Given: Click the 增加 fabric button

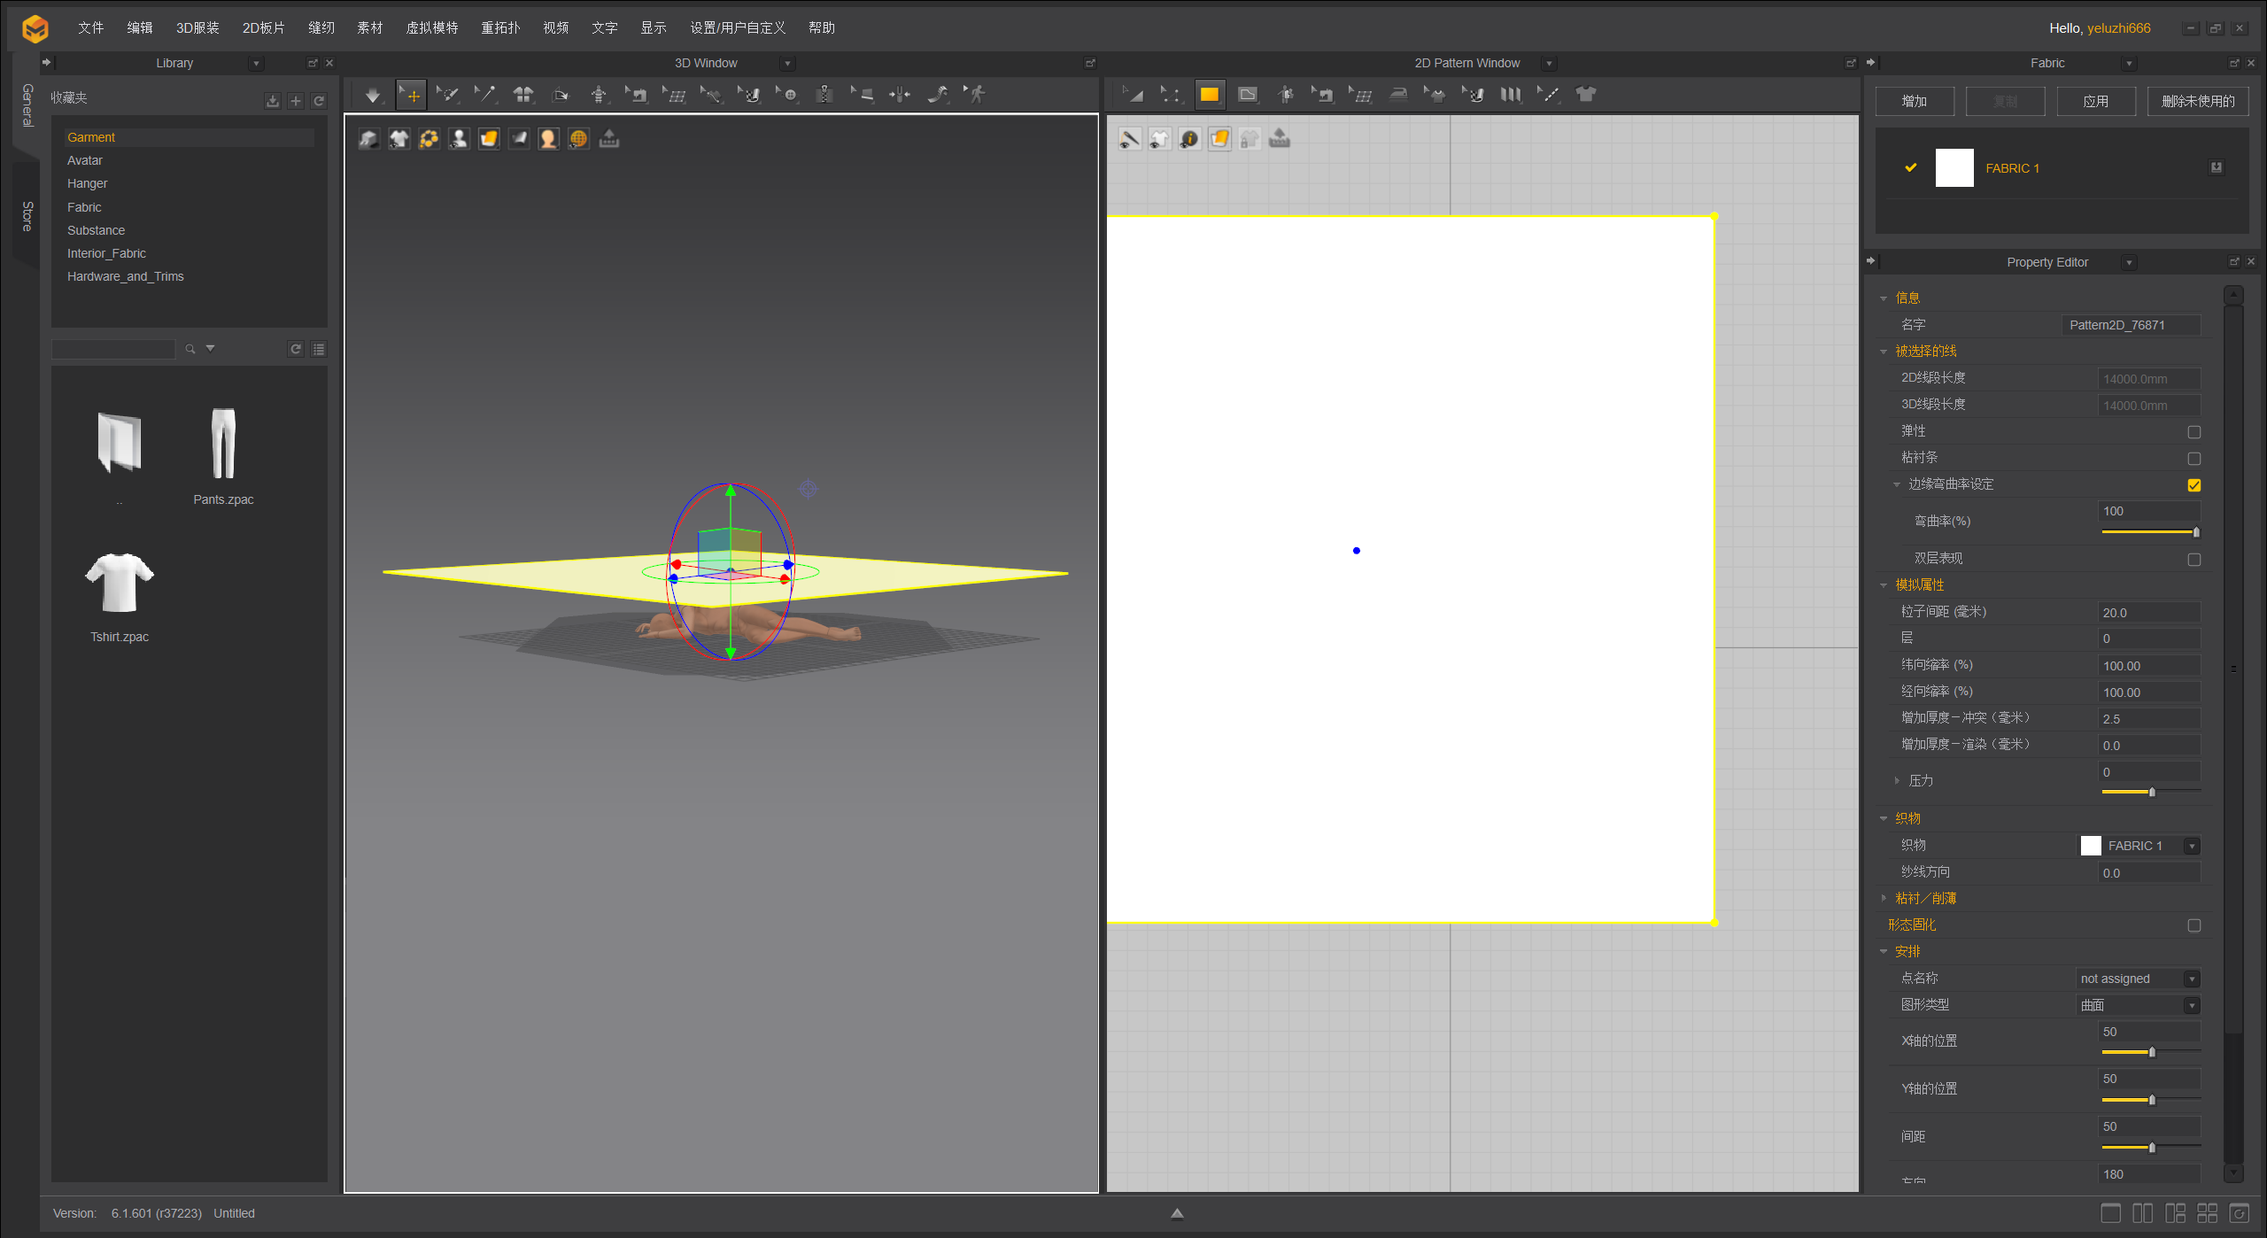Looking at the screenshot, I should click(x=1914, y=101).
